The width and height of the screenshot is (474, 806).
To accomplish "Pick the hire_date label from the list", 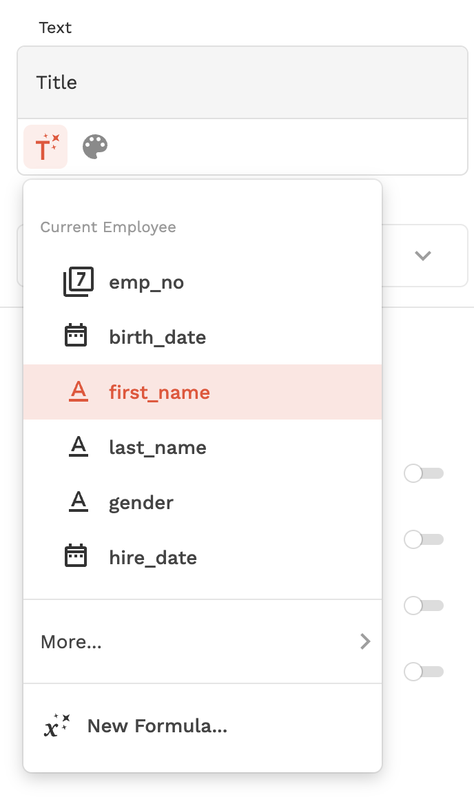I will 153,557.
